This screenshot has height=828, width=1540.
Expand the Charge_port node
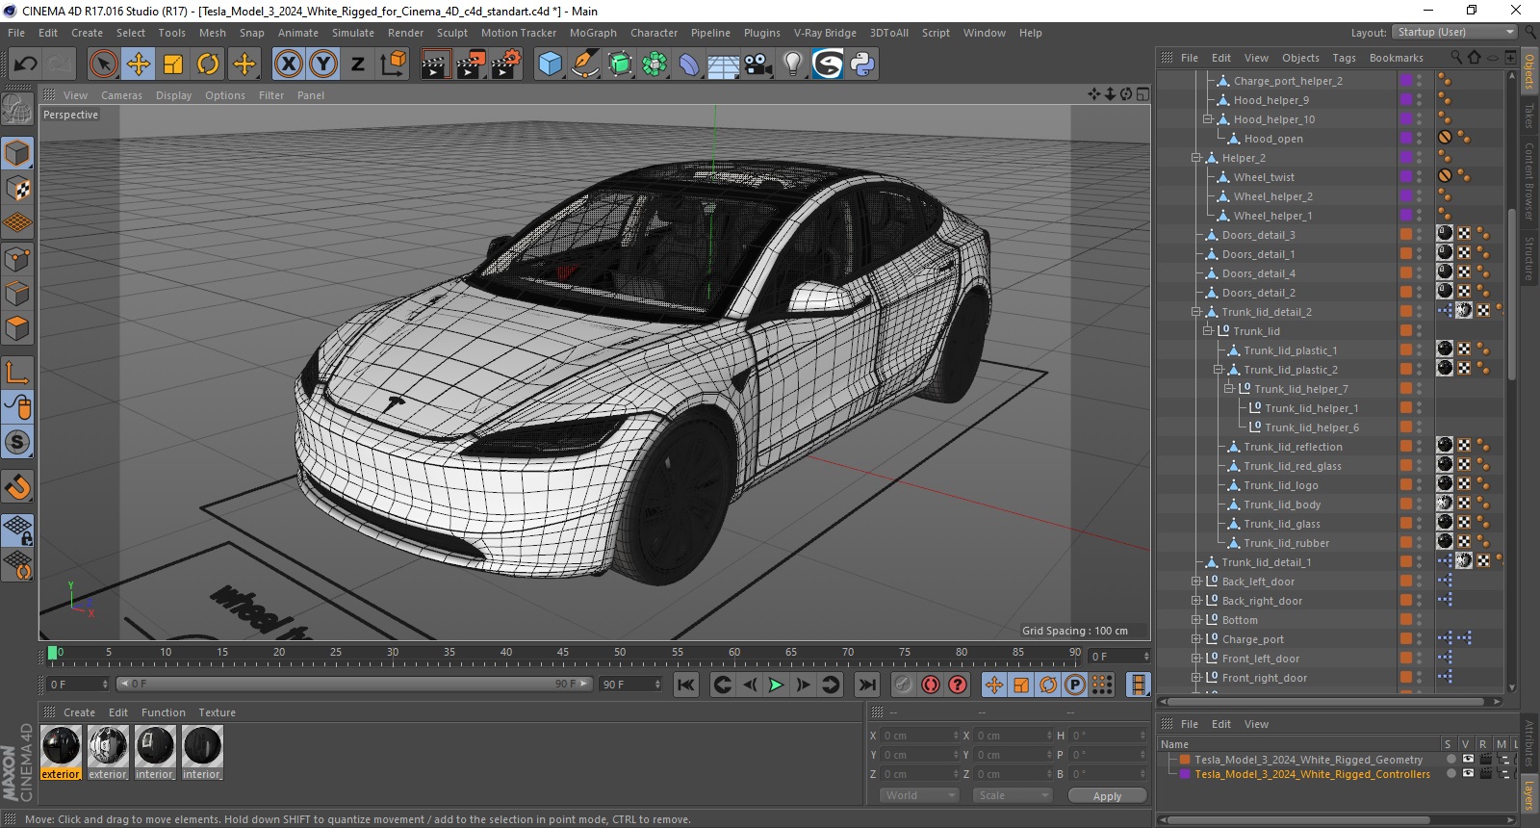[x=1196, y=639]
